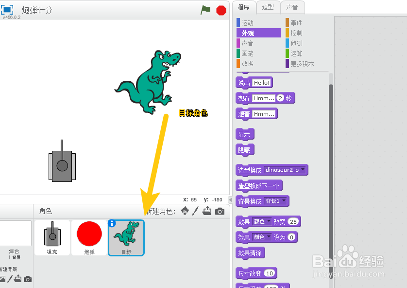Edit Hmm... text in untimed 想着 block

[264, 113]
